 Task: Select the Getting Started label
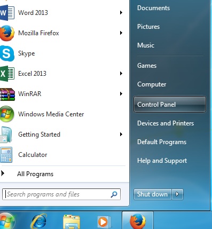(x=39, y=135)
